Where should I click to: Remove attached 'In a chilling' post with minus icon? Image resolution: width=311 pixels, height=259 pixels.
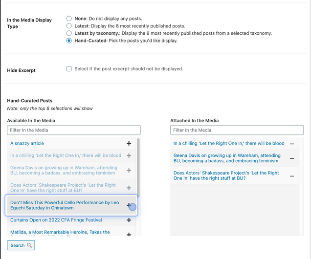[x=292, y=144]
